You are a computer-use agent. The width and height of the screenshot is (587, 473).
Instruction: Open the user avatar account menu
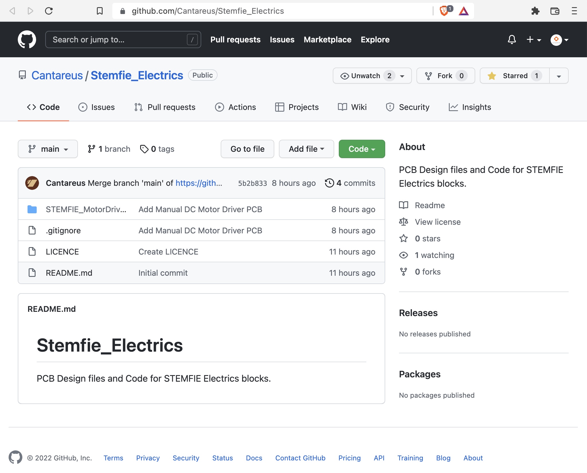(x=559, y=40)
